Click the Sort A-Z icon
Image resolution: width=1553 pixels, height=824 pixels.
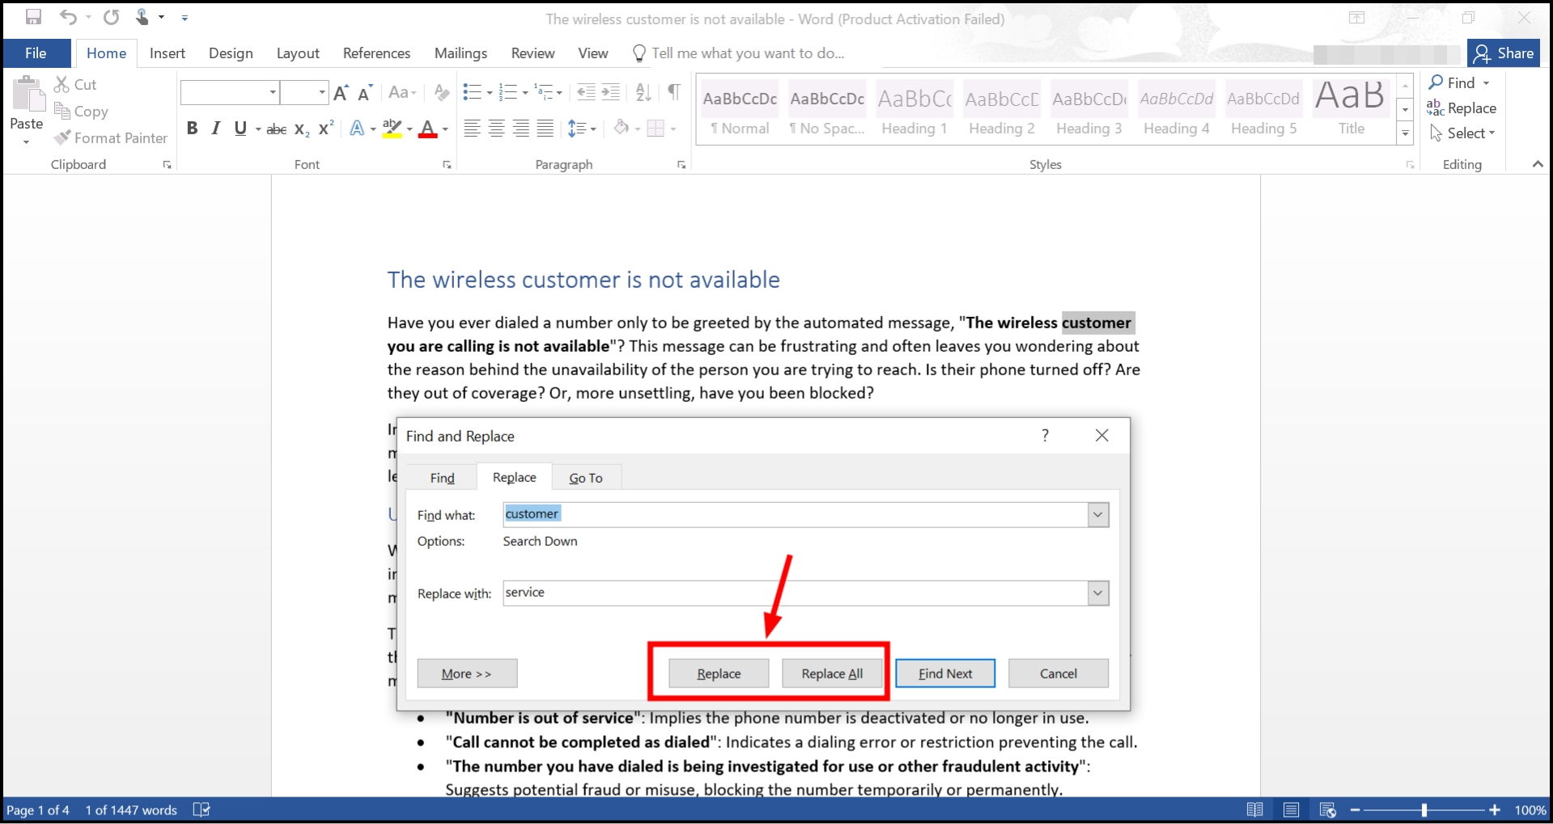coord(643,92)
